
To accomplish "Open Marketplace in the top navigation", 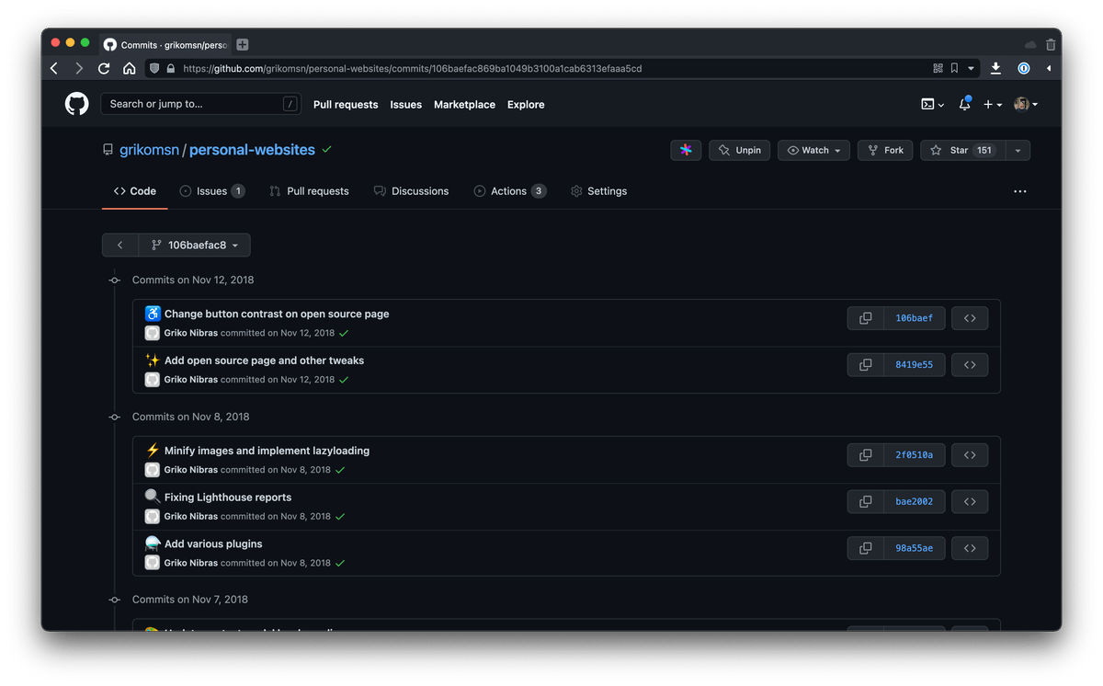I will (x=464, y=105).
